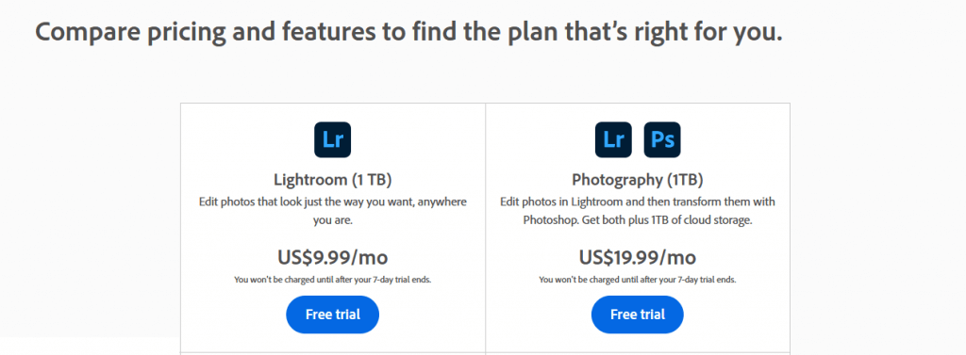
Task: Click the US$9.99/mo price
Action: click(333, 257)
